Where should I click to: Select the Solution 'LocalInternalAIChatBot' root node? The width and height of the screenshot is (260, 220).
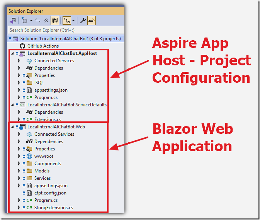[66, 39]
